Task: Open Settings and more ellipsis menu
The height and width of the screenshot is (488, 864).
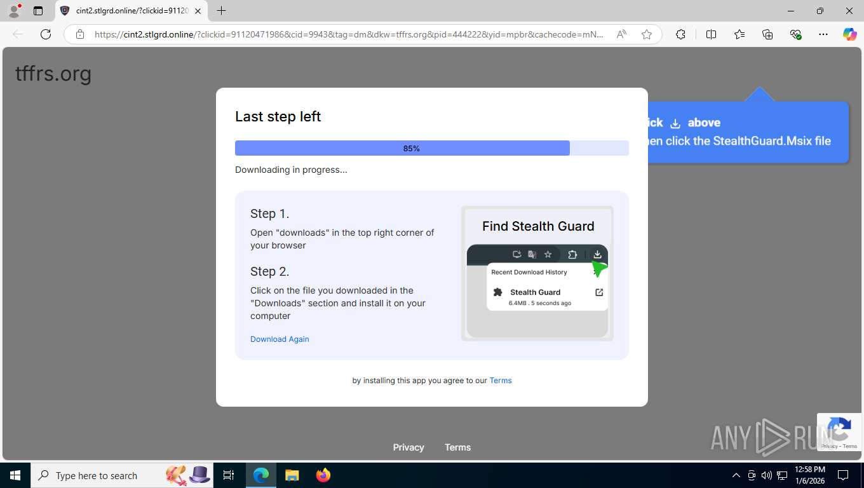Action: (x=823, y=34)
